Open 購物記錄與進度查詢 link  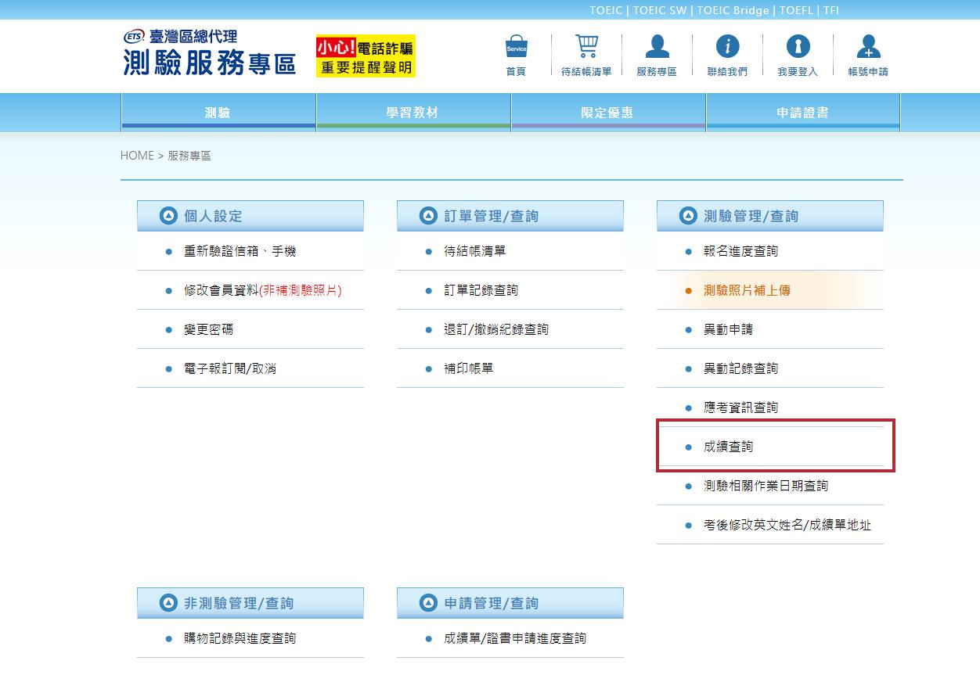(240, 638)
